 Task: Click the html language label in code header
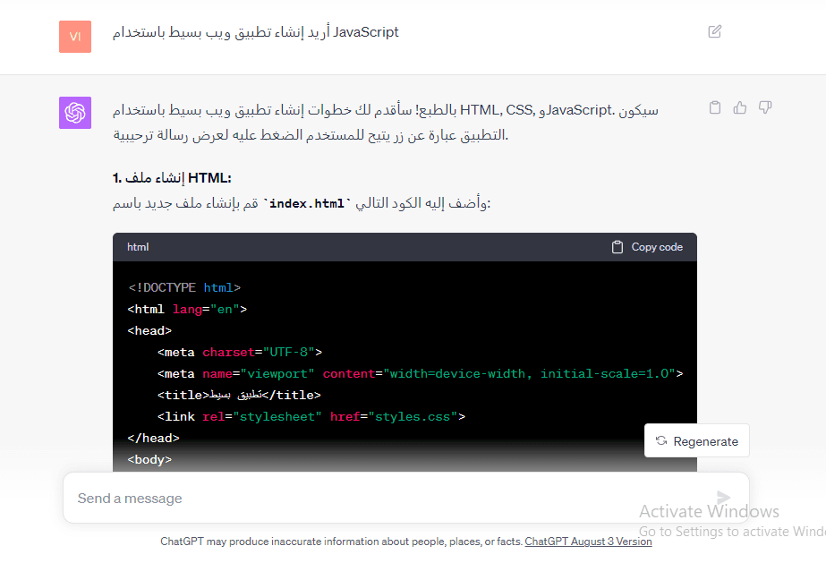click(138, 247)
